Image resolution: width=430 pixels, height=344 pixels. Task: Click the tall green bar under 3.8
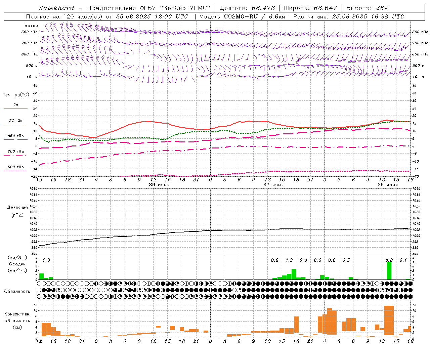389,271
